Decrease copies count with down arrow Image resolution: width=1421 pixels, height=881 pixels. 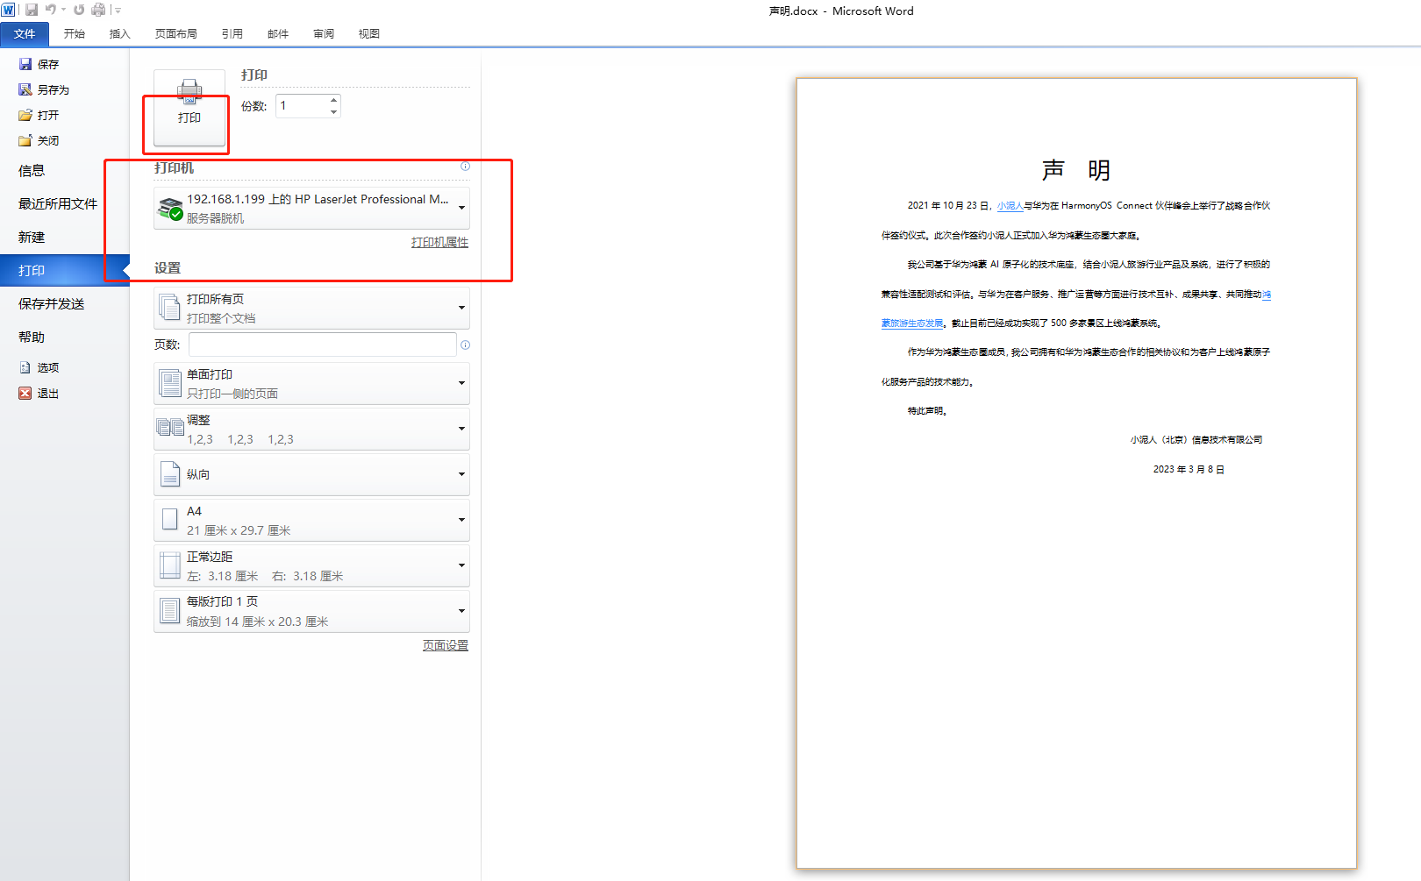[x=333, y=112]
